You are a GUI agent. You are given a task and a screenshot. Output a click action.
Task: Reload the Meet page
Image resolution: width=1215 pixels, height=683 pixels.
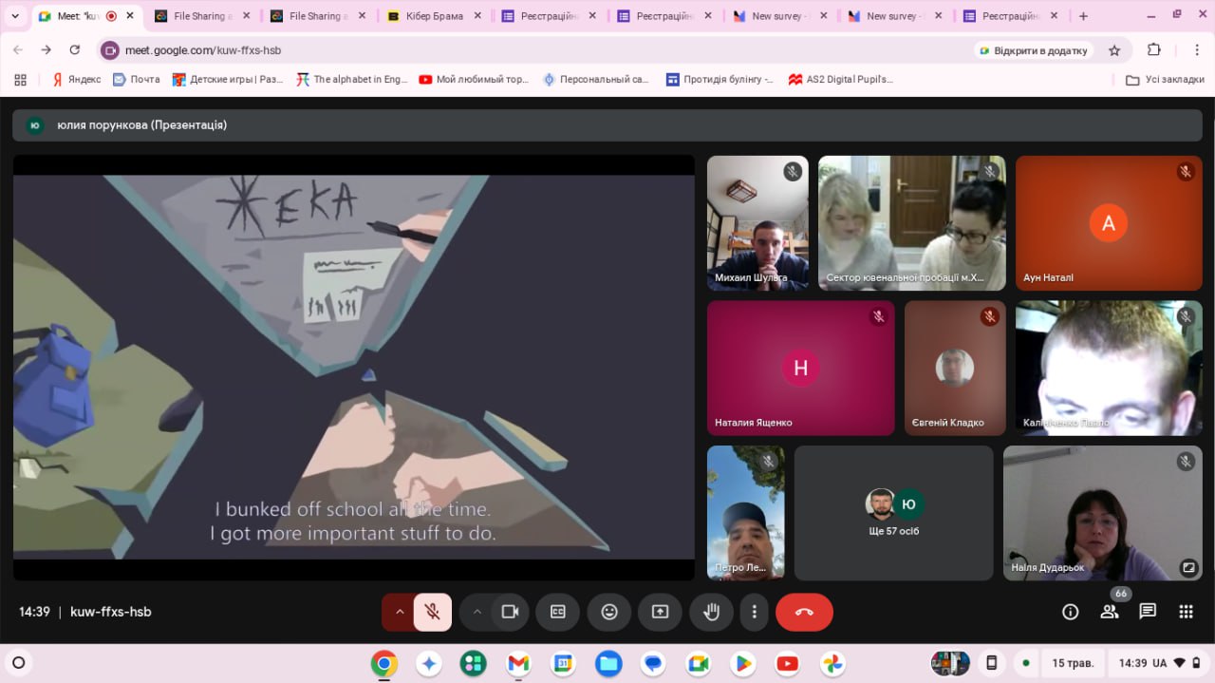[x=75, y=50]
